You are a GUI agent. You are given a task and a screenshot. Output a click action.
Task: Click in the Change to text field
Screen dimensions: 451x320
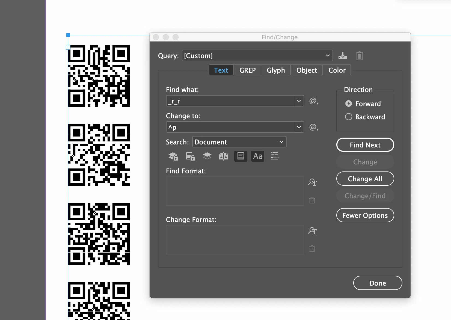pyautogui.click(x=230, y=127)
